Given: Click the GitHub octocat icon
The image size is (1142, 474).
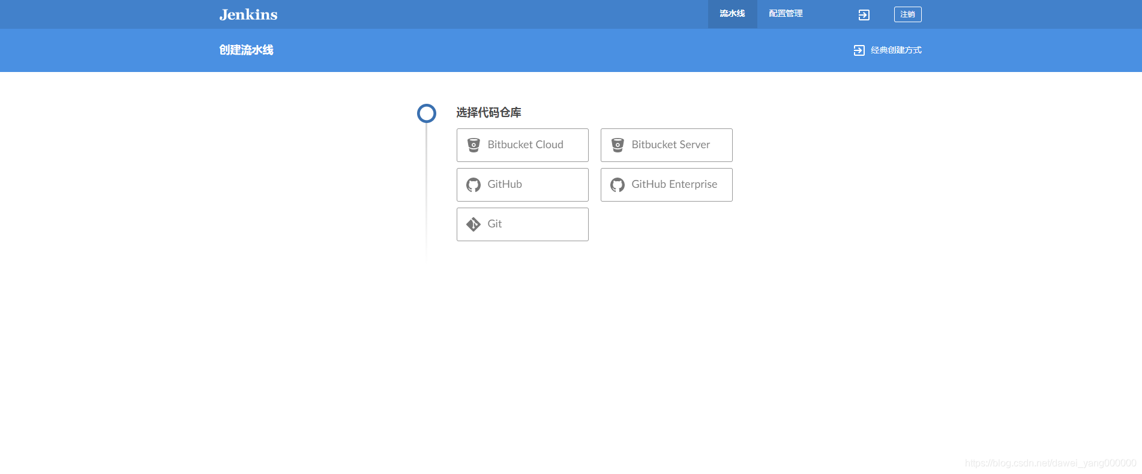Looking at the screenshot, I should pyautogui.click(x=473, y=185).
